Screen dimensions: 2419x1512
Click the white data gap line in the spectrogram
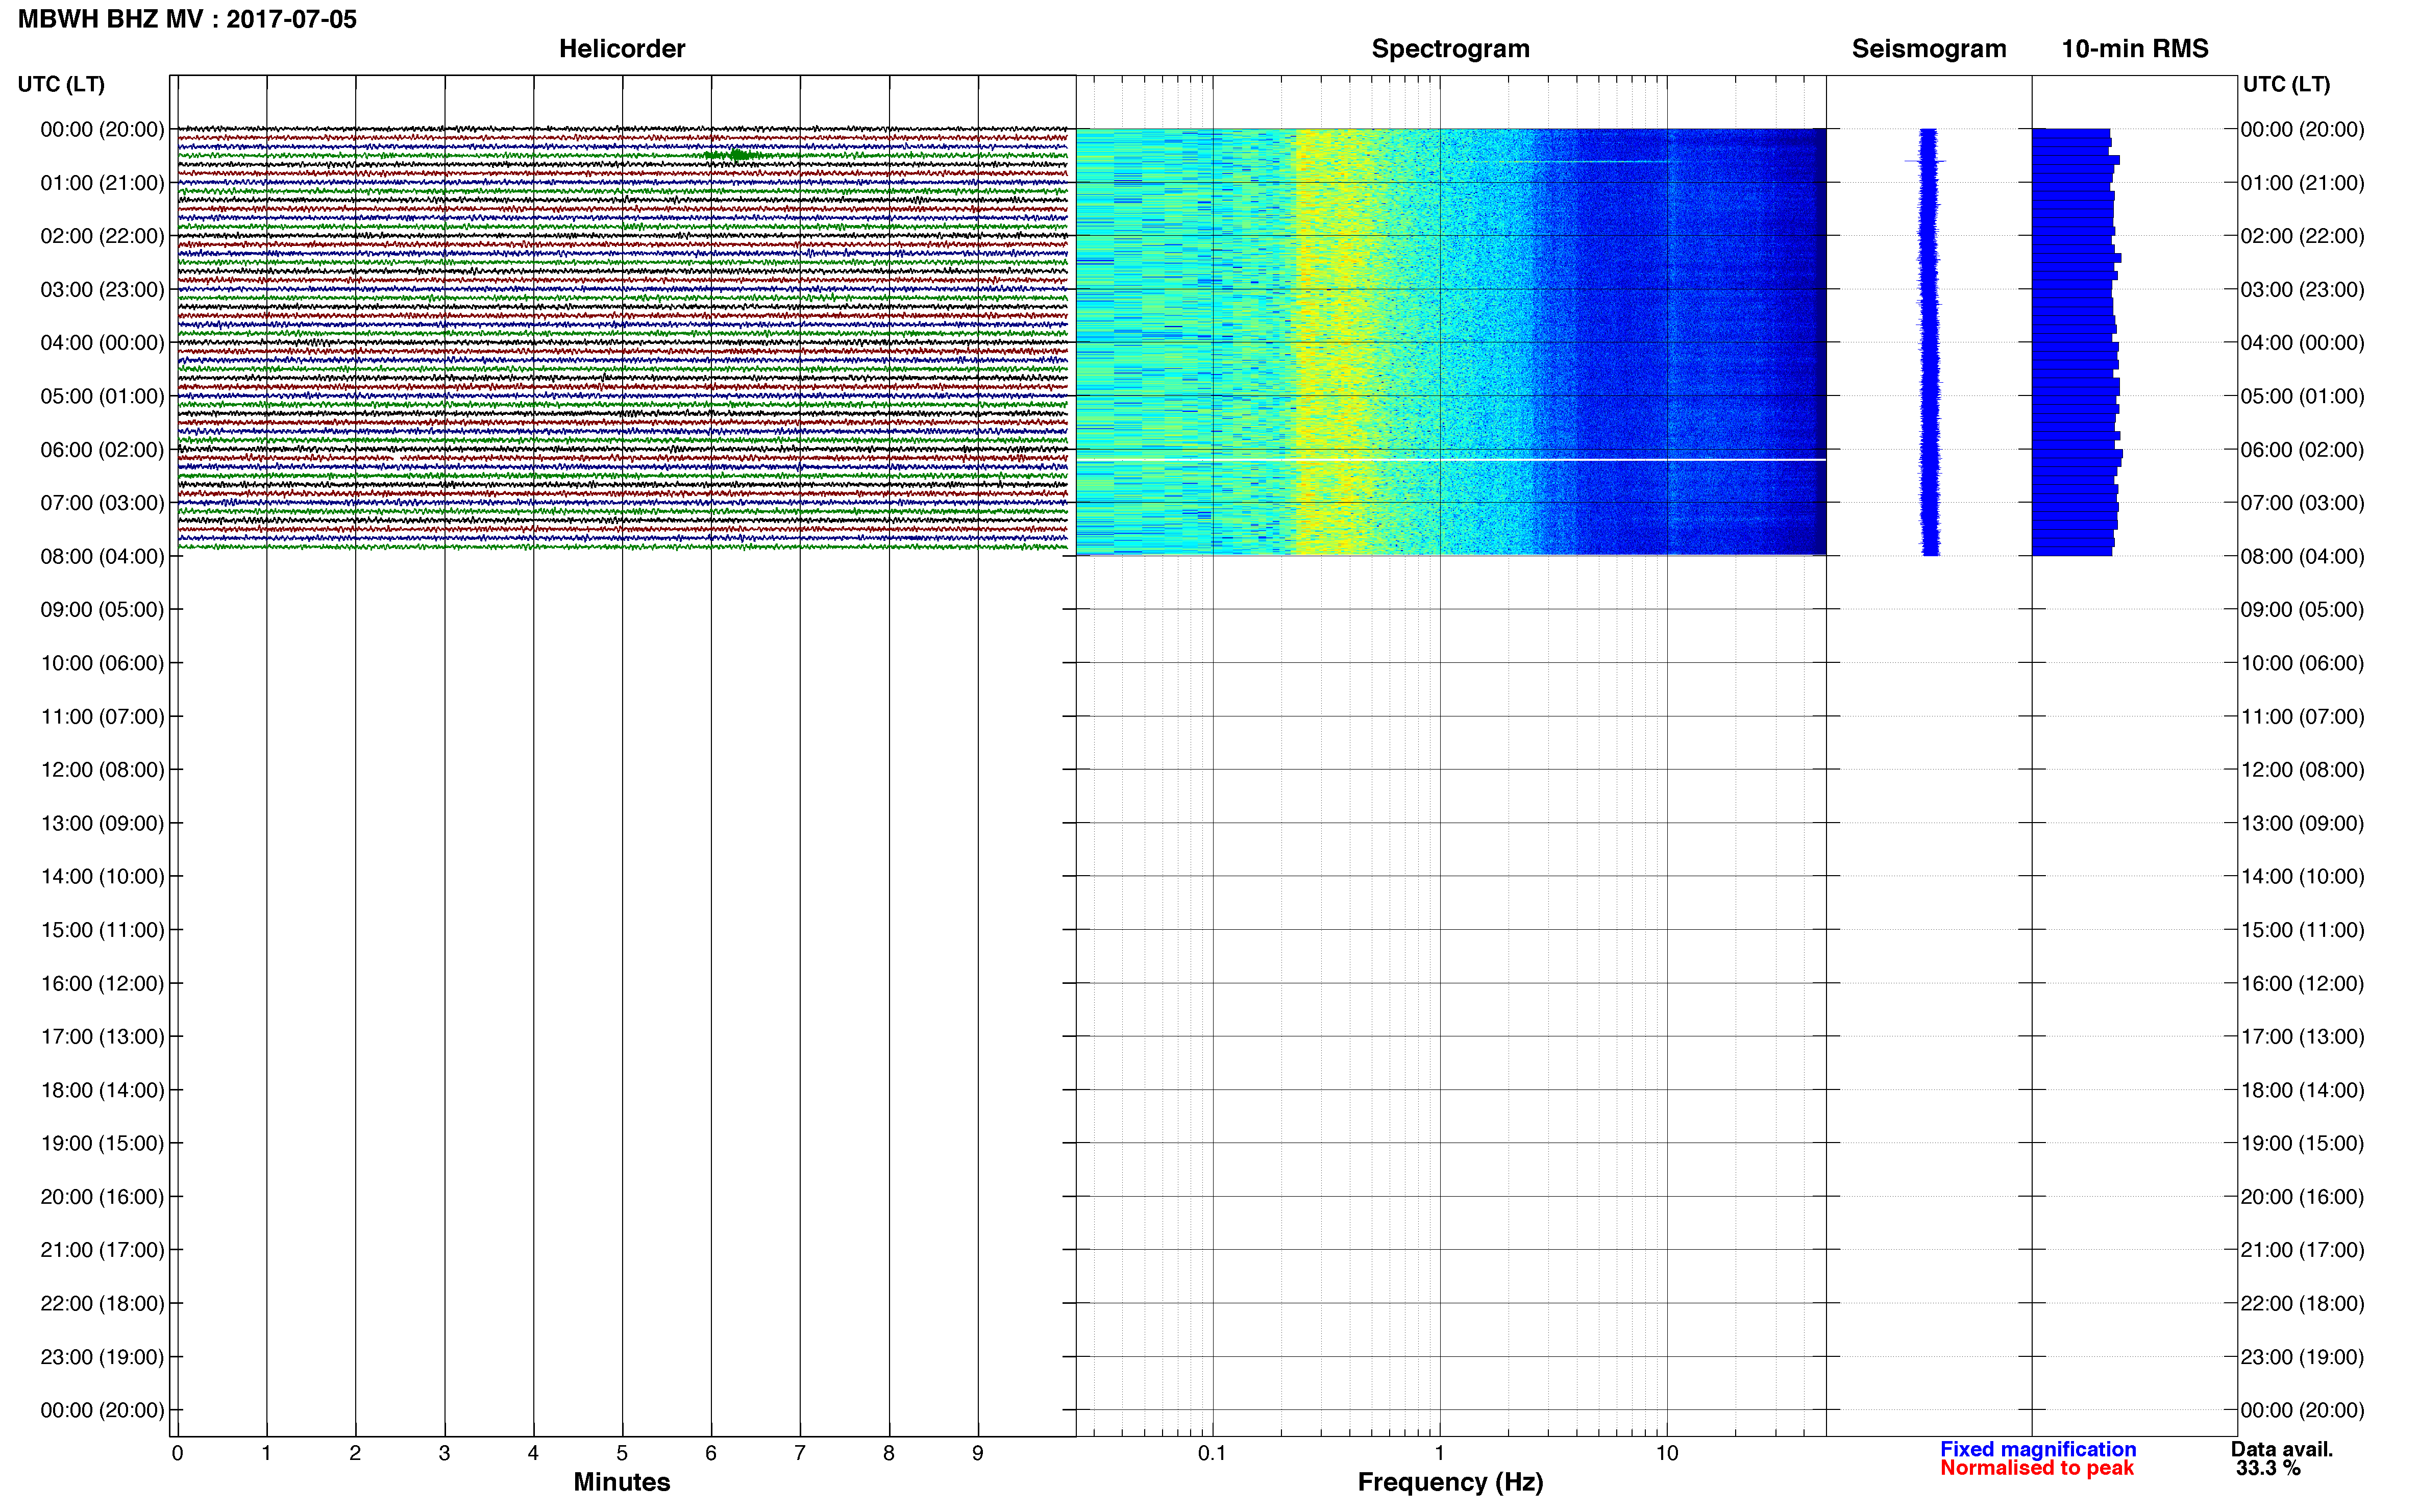click(x=1450, y=460)
